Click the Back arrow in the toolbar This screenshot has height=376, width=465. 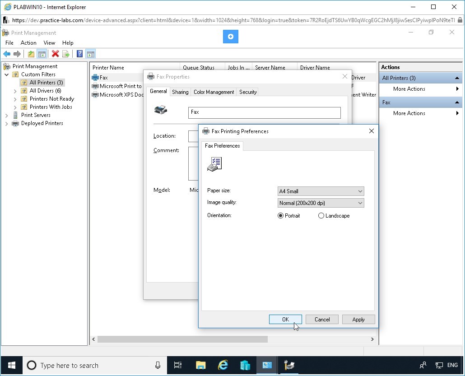click(x=7, y=54)
